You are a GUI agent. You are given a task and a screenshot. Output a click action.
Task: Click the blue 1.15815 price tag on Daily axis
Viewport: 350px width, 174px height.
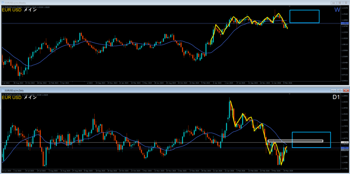click(345, 148)
